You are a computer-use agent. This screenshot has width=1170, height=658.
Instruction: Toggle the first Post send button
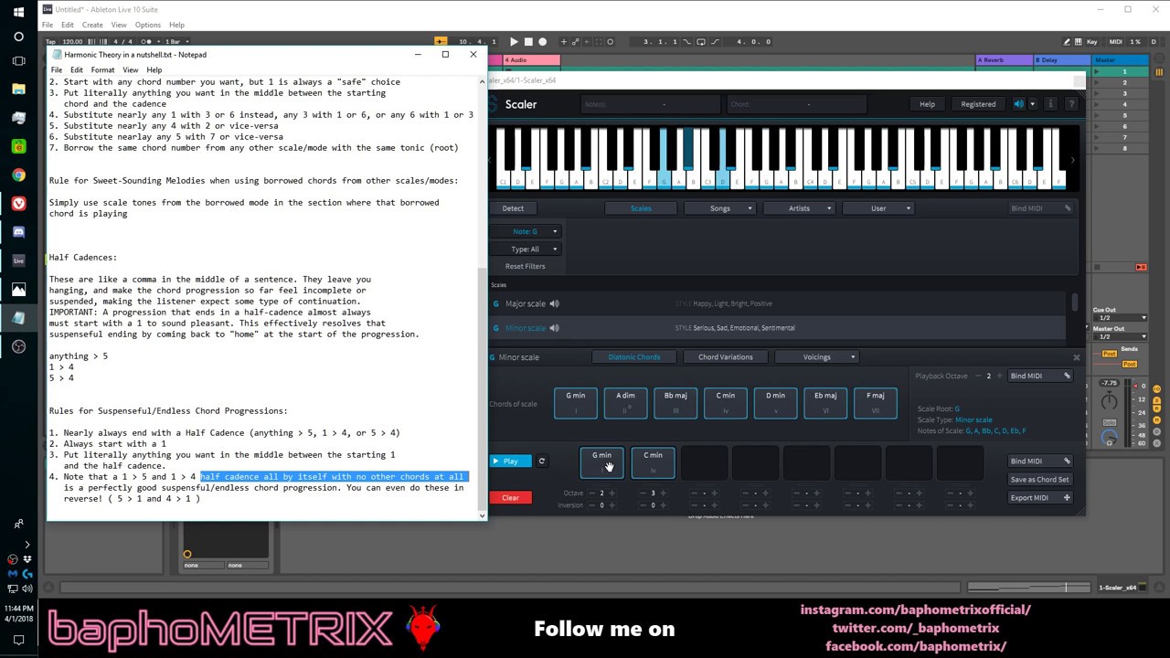(1110, 353)
